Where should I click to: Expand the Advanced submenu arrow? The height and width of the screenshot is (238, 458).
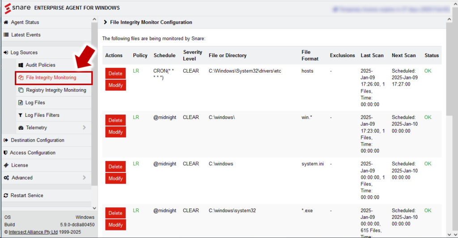(x=84, y=177)
